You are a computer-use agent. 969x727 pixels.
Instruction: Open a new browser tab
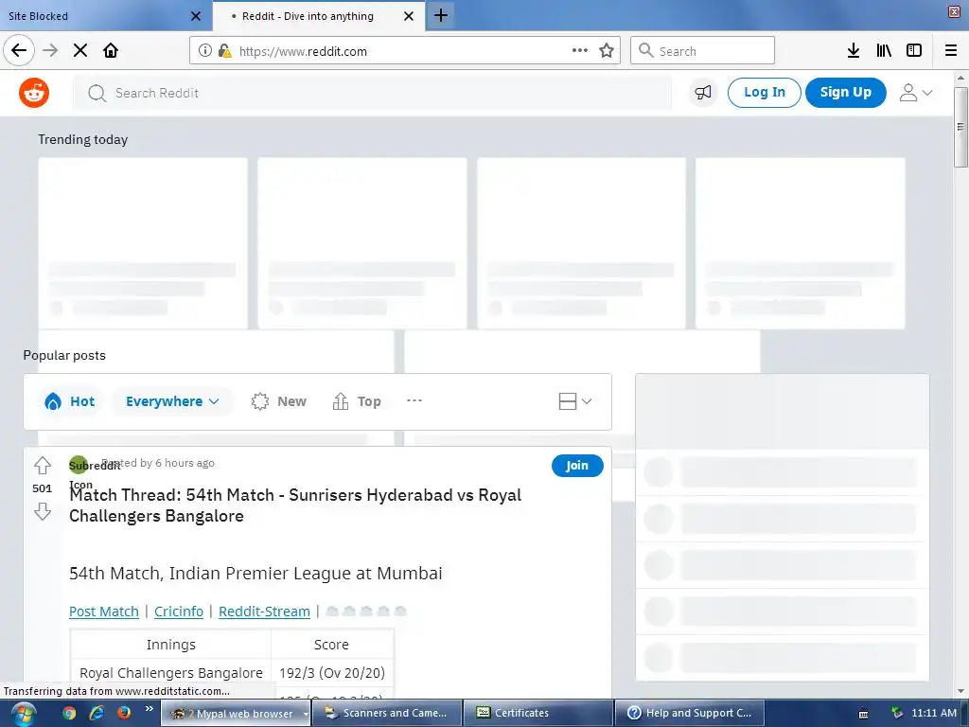pyautogui.click(x=441, y=15)
